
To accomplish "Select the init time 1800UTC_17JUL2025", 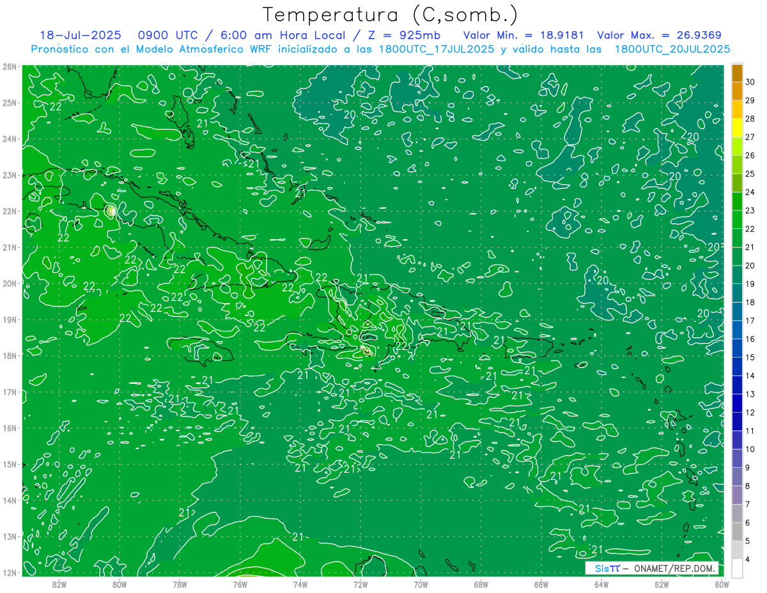I will [437, 49].
